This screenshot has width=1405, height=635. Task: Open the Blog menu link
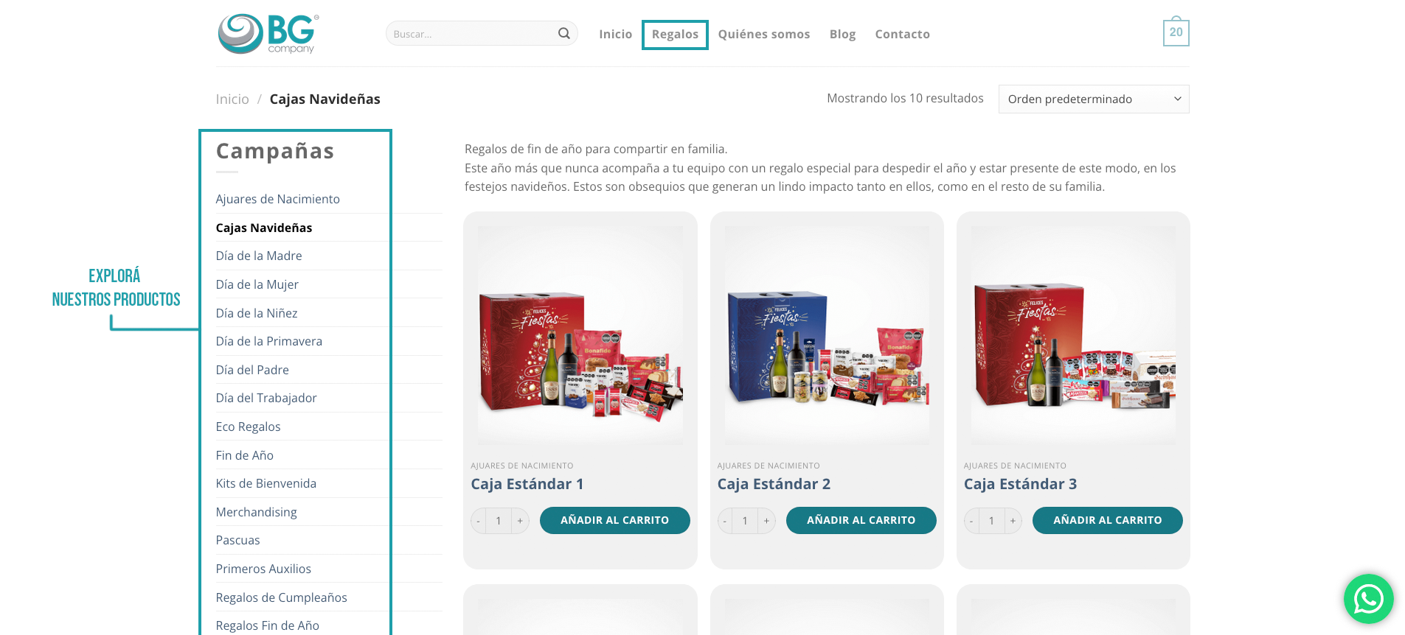point(842,34)
